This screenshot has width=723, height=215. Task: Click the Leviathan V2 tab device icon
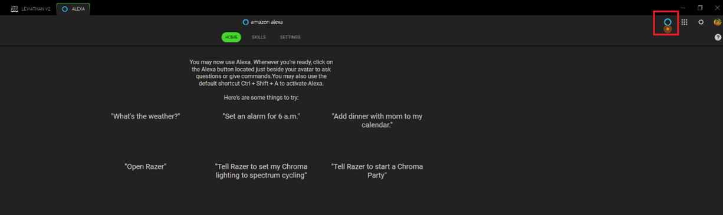click(x=14, y=9)
